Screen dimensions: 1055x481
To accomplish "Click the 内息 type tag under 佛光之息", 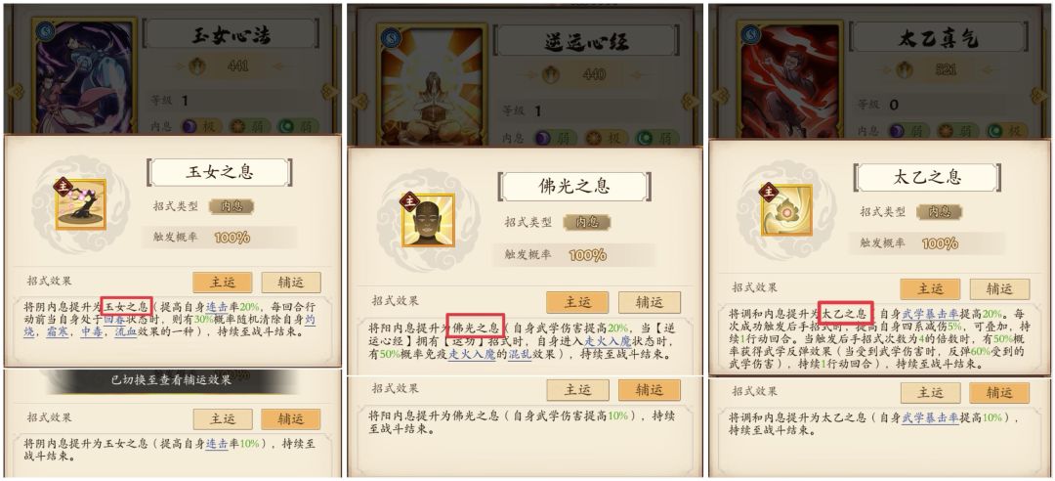I will tap(587, 222).
